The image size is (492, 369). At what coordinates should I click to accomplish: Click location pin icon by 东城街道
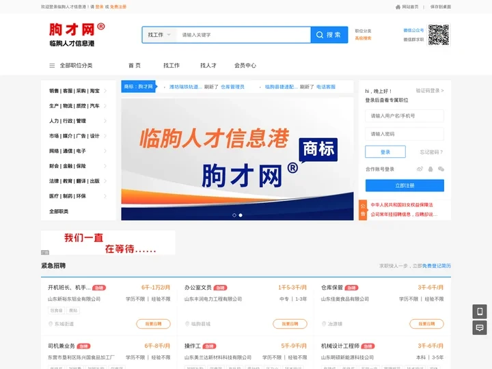50,324
